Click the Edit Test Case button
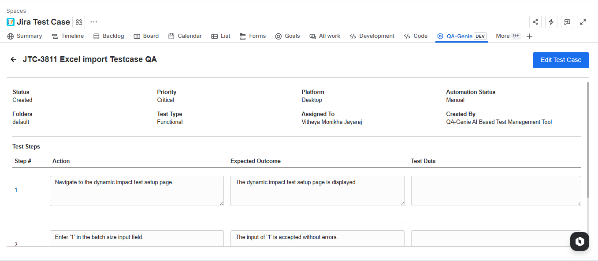 tap(561, 60)
